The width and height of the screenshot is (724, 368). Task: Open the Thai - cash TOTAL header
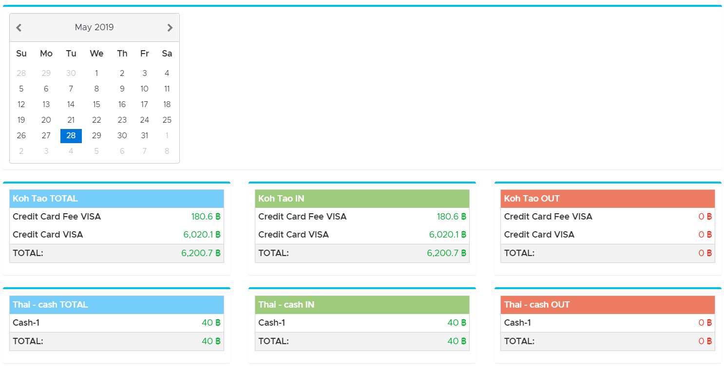click(116, 305)
